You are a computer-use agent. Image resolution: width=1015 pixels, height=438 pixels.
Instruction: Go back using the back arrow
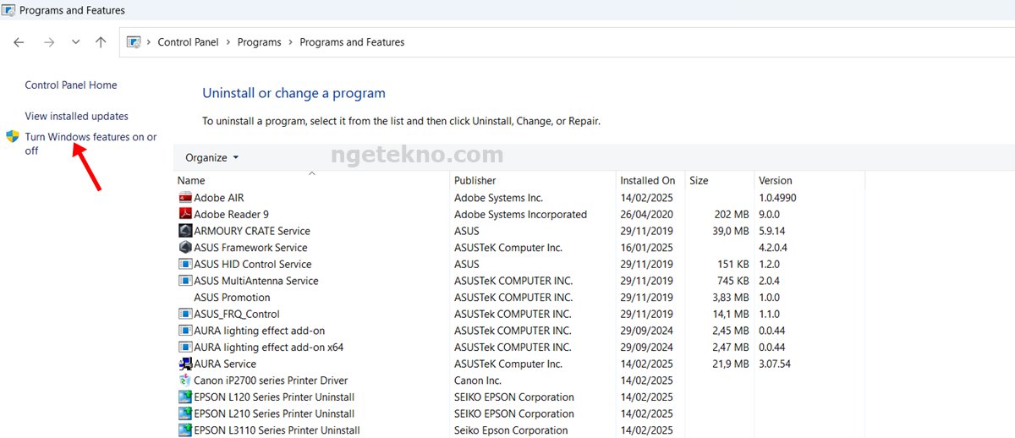(19, 42)
